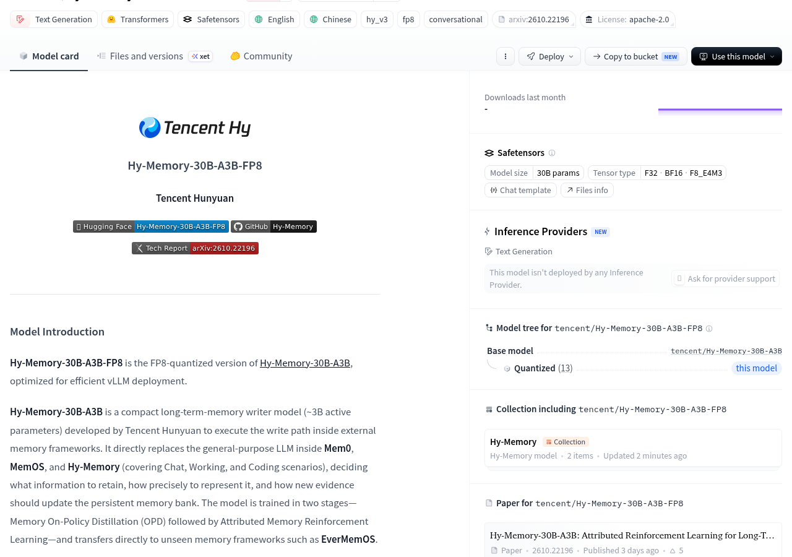Click the 'this model' label in tree
This screenshot has width=792, height=557.
756,368
